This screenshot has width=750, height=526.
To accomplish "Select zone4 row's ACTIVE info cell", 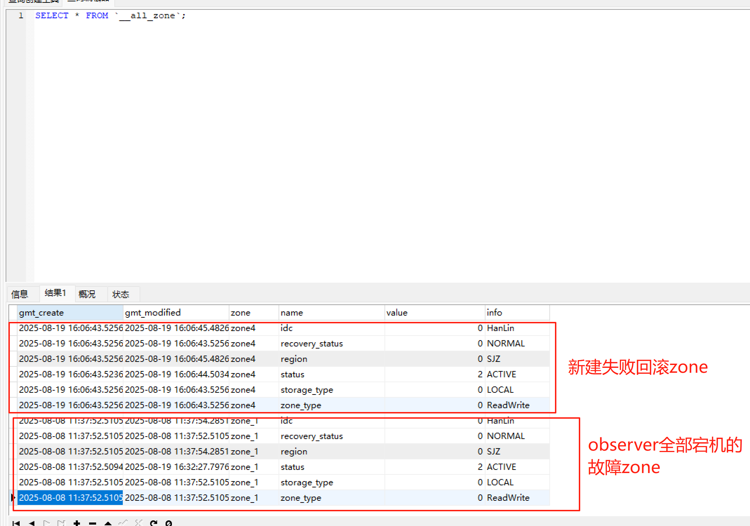I will [x=517, y=374].
